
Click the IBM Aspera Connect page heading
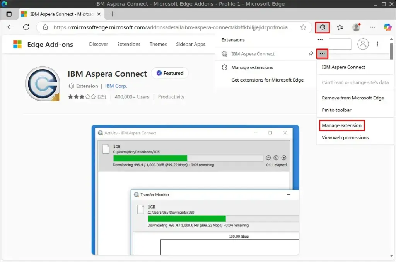107,74
